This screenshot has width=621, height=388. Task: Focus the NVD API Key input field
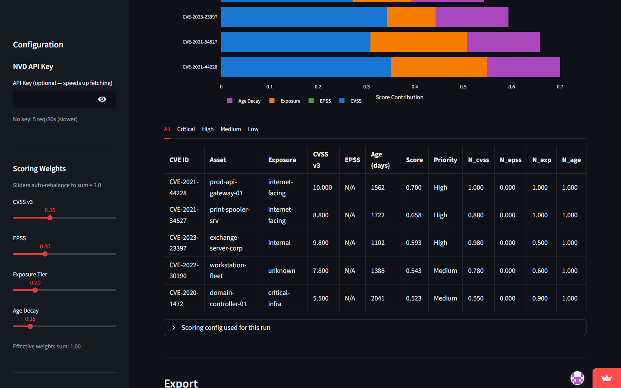click(54, 99)
